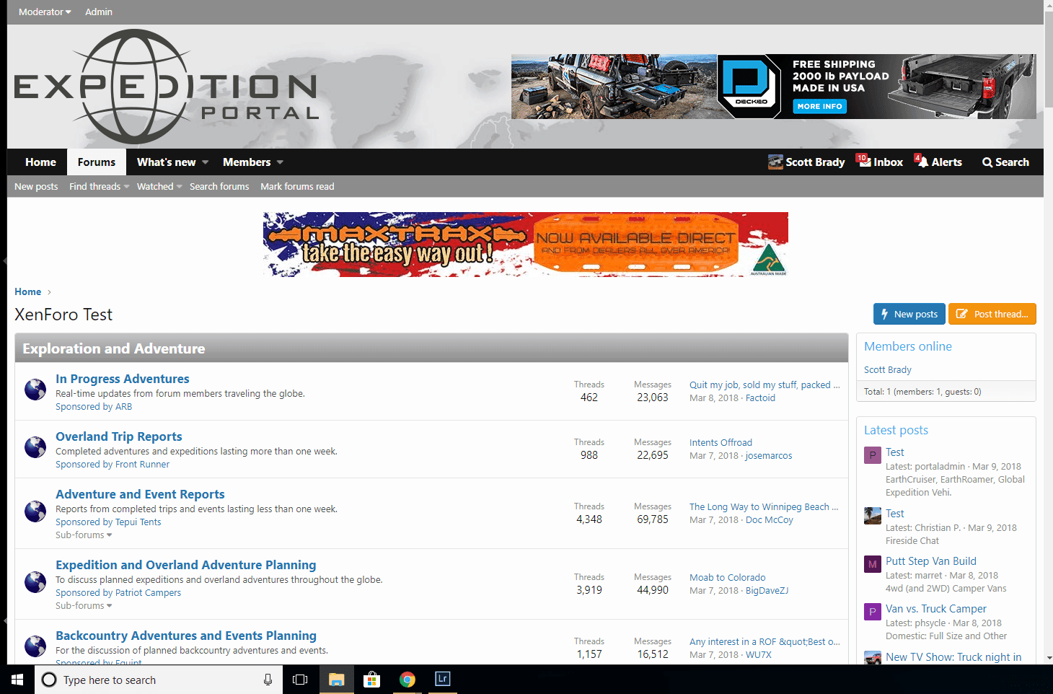Expand Sub-forums under Adventure and Event Reports
1053x694 pixels.
click(x=84, y=535)
